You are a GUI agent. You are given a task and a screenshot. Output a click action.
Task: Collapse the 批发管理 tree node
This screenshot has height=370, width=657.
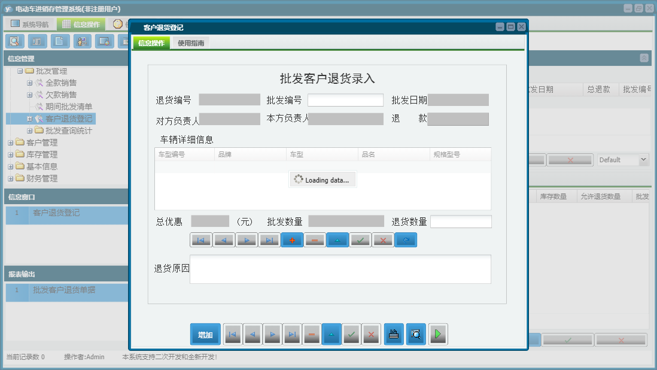click(x=20, y=71)
